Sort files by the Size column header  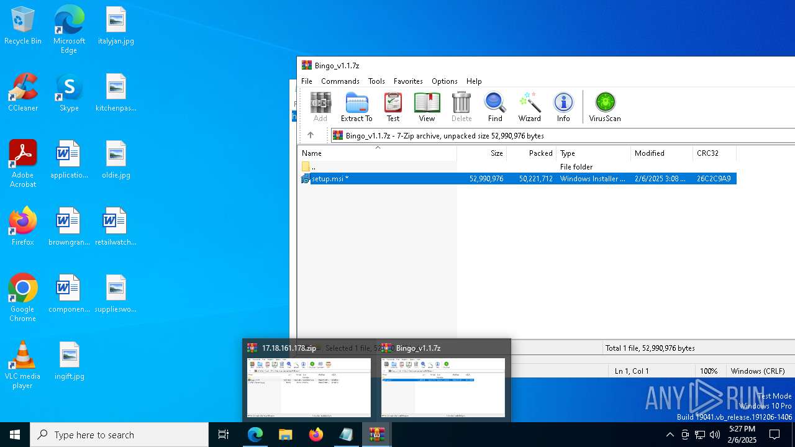point(482,153)
